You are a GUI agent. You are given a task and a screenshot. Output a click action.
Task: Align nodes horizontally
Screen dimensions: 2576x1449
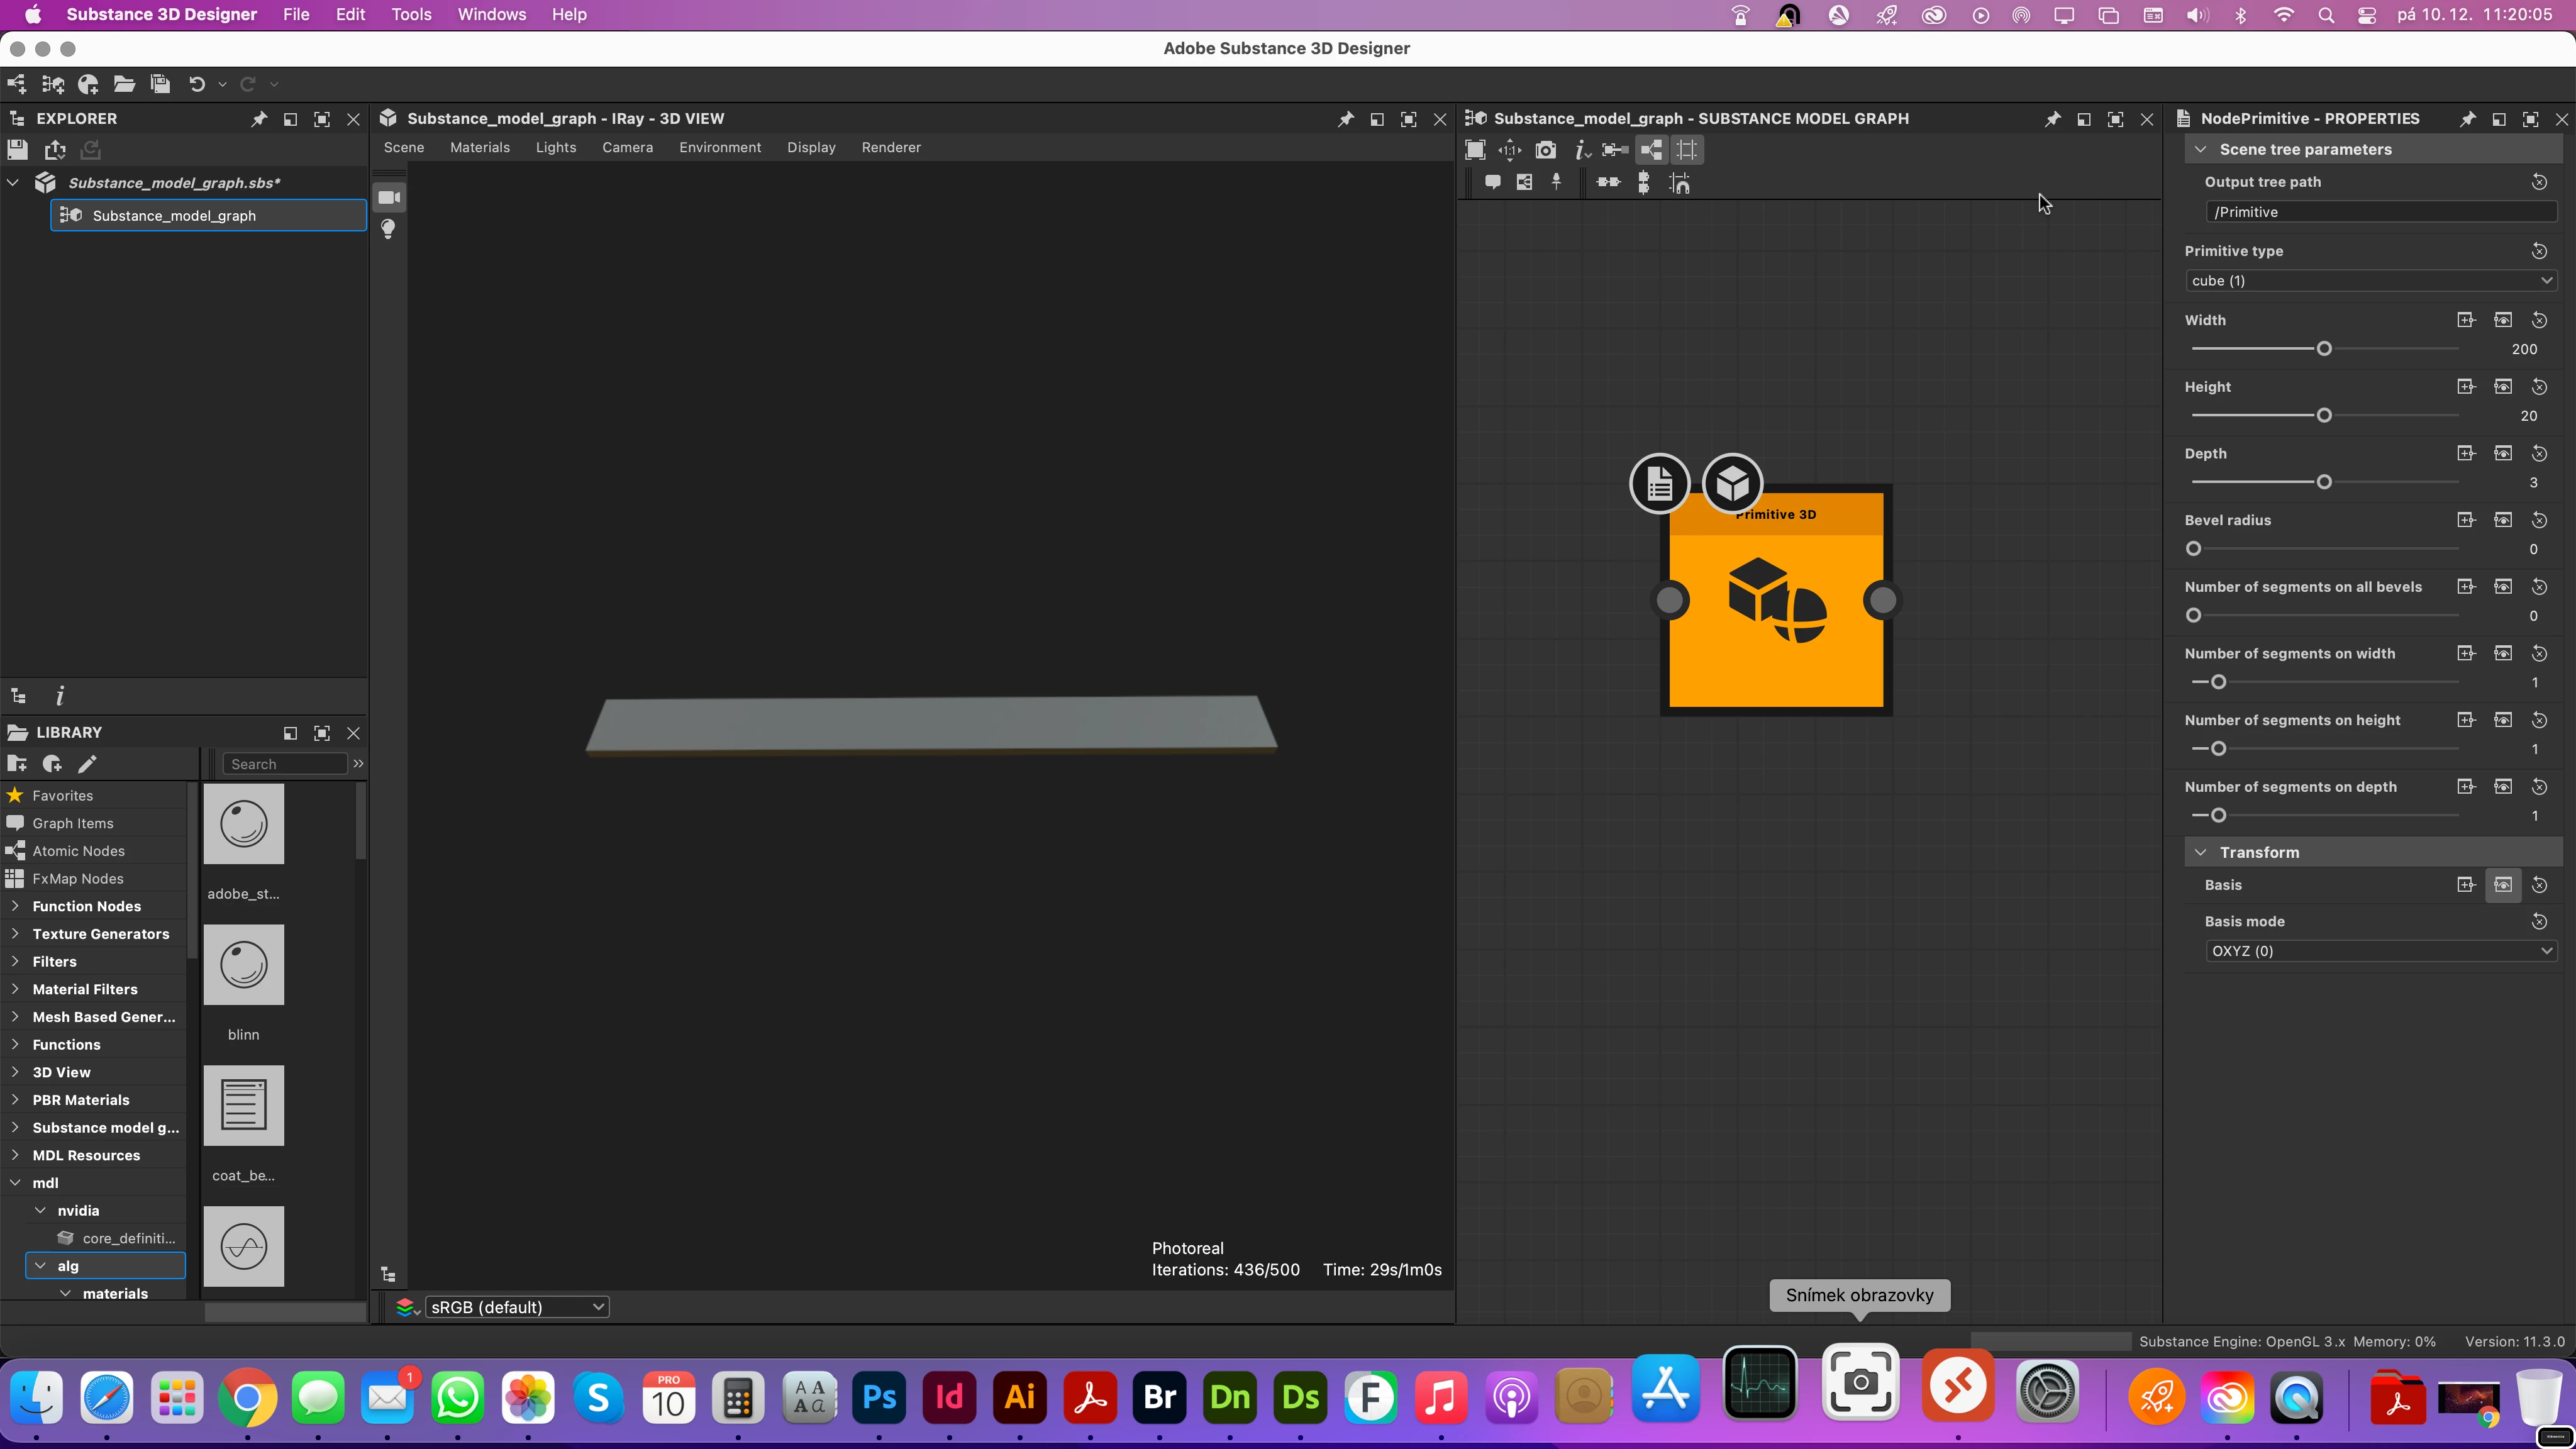pyautogui.click(x=1608, y=182)
